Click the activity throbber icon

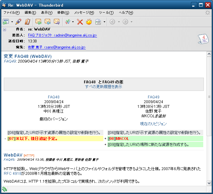click(207, 13)
